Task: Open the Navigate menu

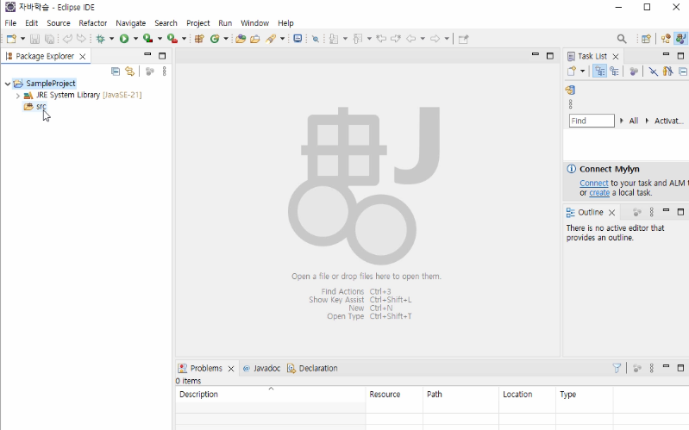Action: tap(130, 23)
